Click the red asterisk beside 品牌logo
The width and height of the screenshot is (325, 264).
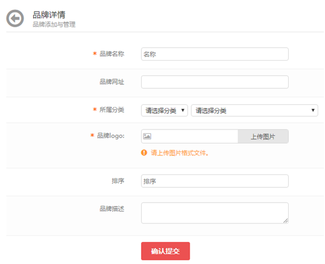point(92,136)
